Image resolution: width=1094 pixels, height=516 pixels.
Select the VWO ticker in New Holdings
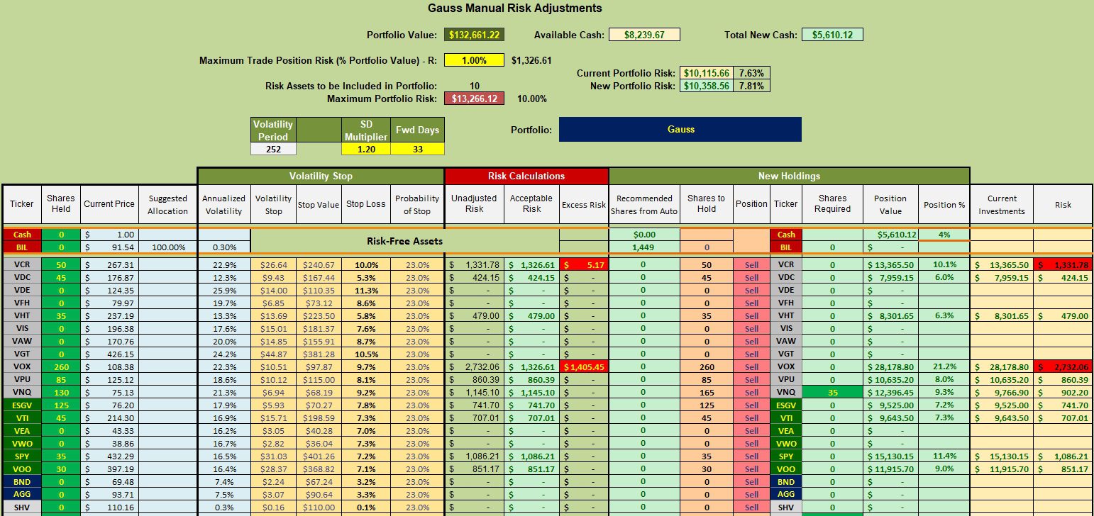point(786,443)
